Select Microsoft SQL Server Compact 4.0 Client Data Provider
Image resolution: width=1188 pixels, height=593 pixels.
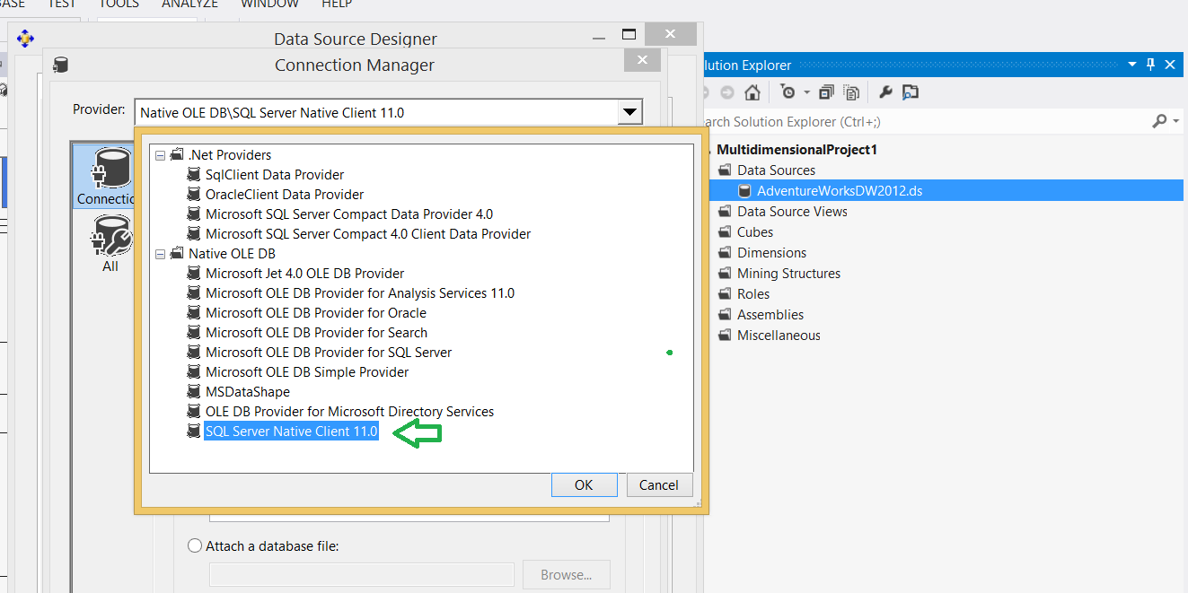368,233
